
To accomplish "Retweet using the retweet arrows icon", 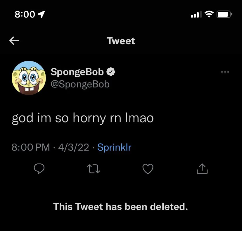I will tap(94, 169).
